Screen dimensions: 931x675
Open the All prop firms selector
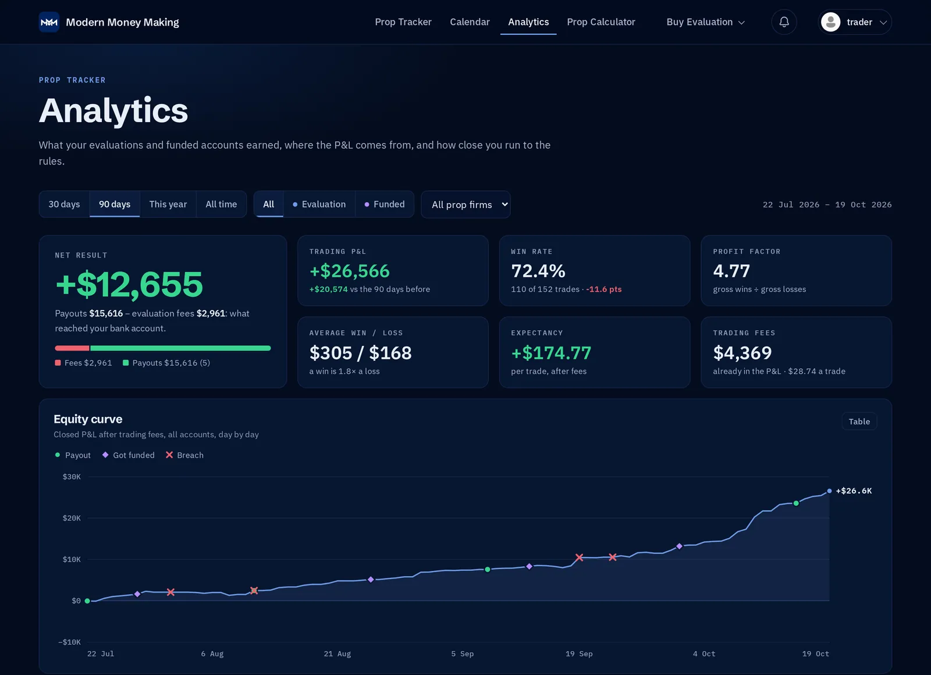pyautogui.click(x=465, y=205)
